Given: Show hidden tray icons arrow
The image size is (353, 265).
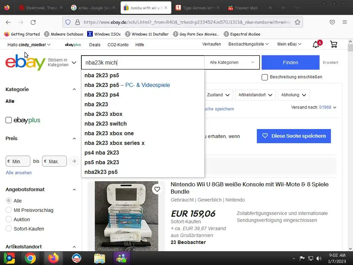Looking at the screenshot, I should (x=294, y=258).
